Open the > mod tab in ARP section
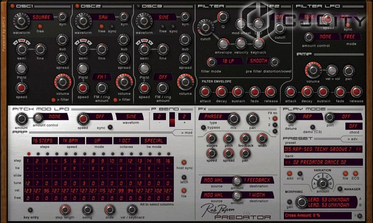Image resolution: width=373 pixels, height=223 pixels. pyautogui.click(x=185, y=133)
